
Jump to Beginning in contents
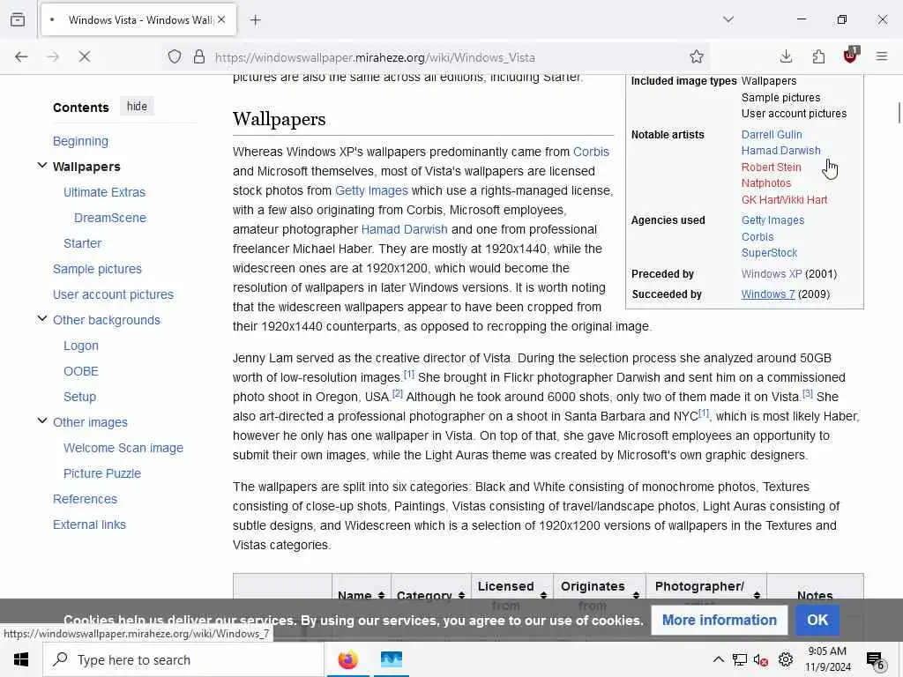point(80,141)
